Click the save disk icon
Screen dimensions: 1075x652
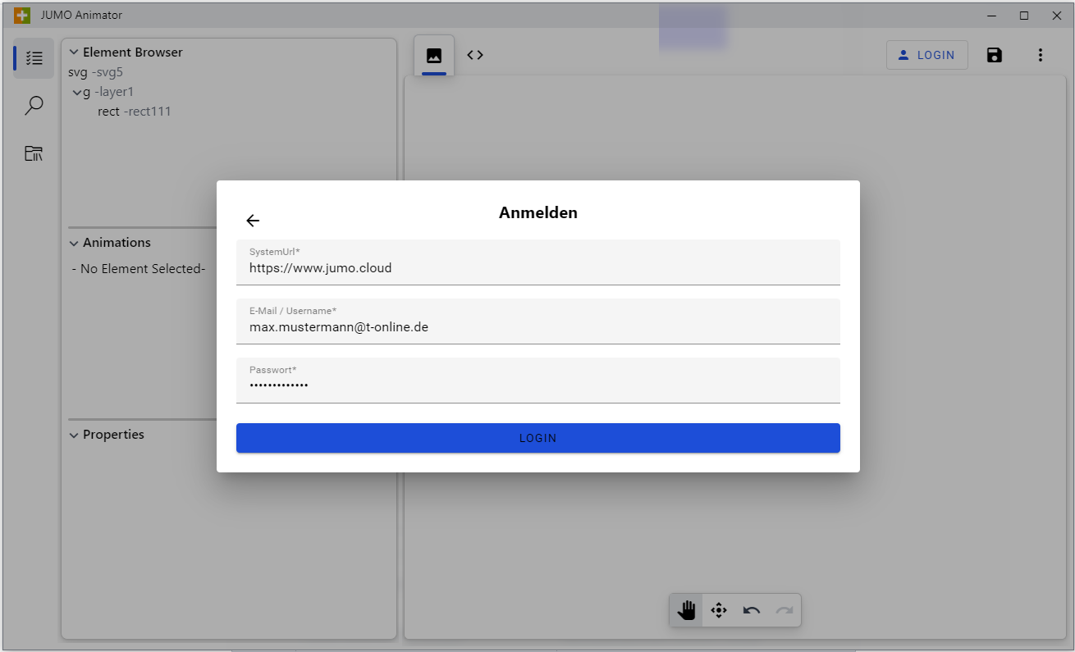pyautogui.click(x=995, y=55)
